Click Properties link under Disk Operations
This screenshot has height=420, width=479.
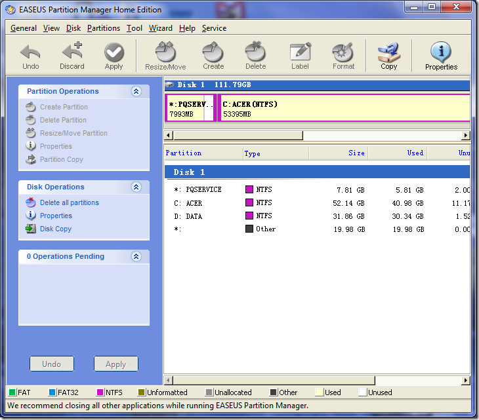pyautogui.click(x=56, y=216)
